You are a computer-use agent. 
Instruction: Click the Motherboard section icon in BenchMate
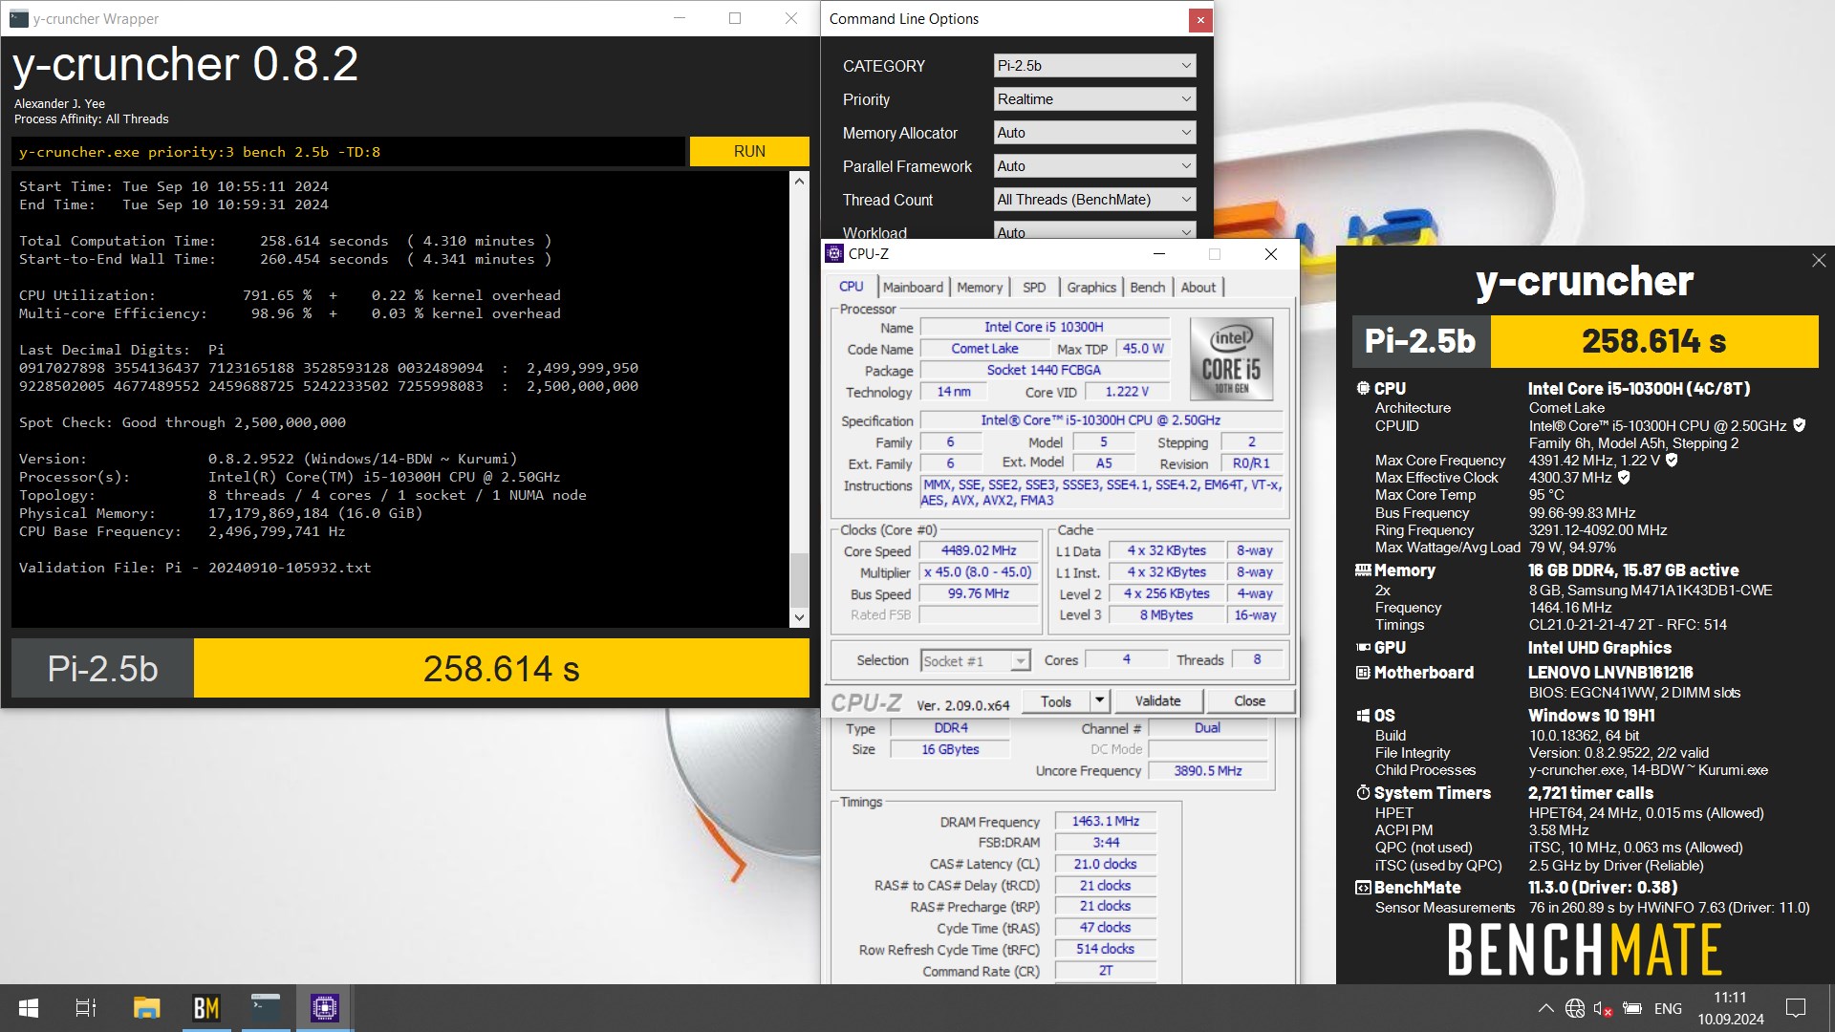pyautogui.click(x=1363, y=673)
